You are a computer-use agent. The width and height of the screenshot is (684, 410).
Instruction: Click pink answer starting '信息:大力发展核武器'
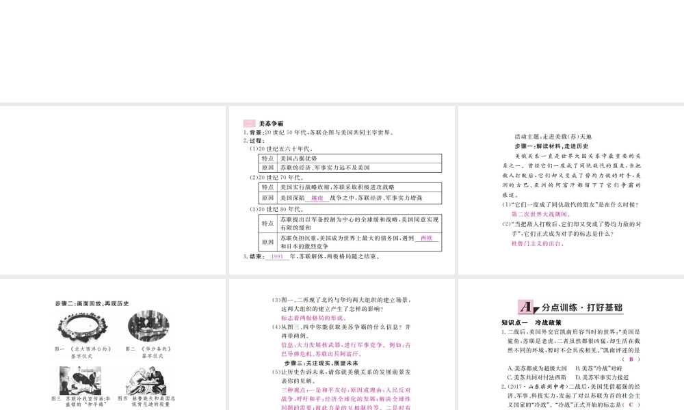coord(345,349)
